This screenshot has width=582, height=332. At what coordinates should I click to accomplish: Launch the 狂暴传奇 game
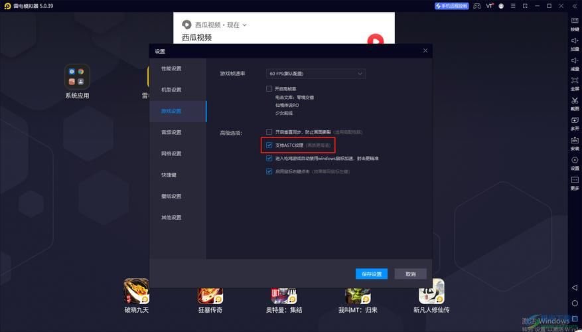coord(210,300)
